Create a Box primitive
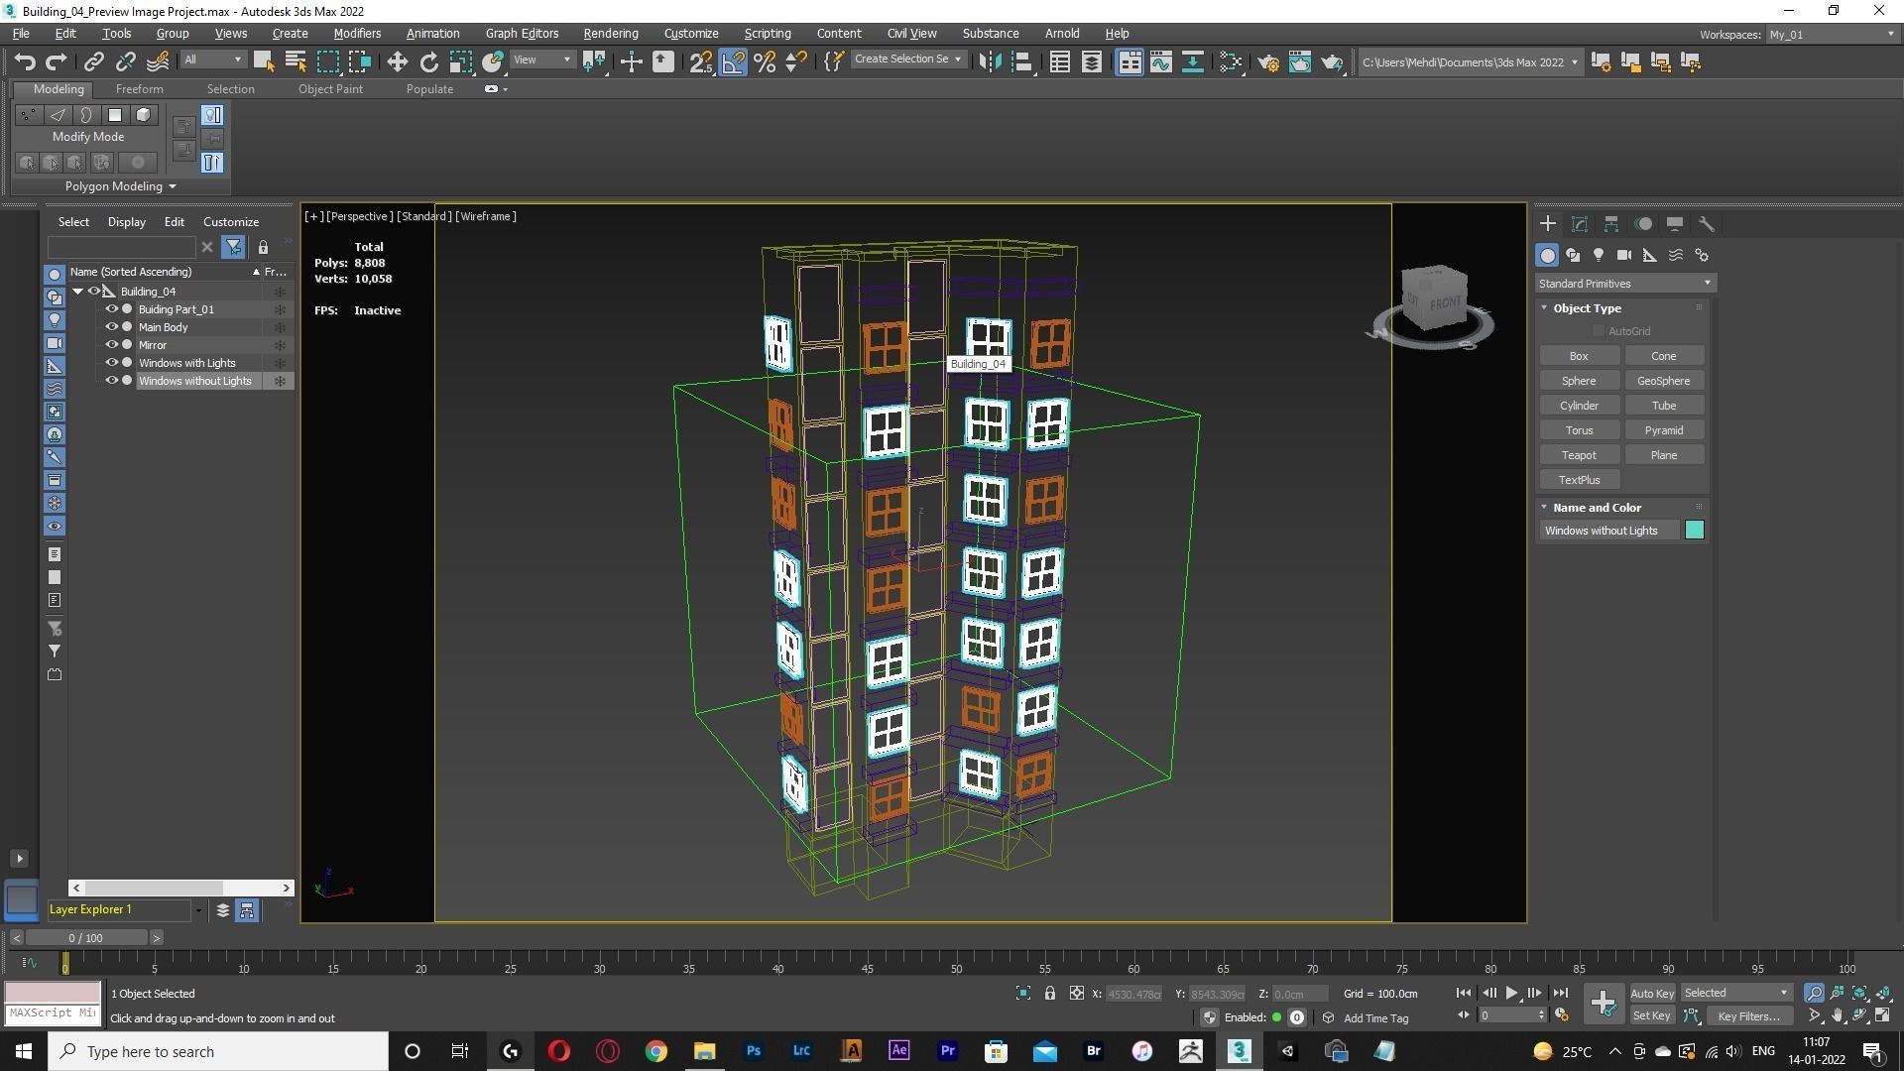Image resolution: width=1904 pixels, height=1071 pixels. click(x=1579, y=356)
